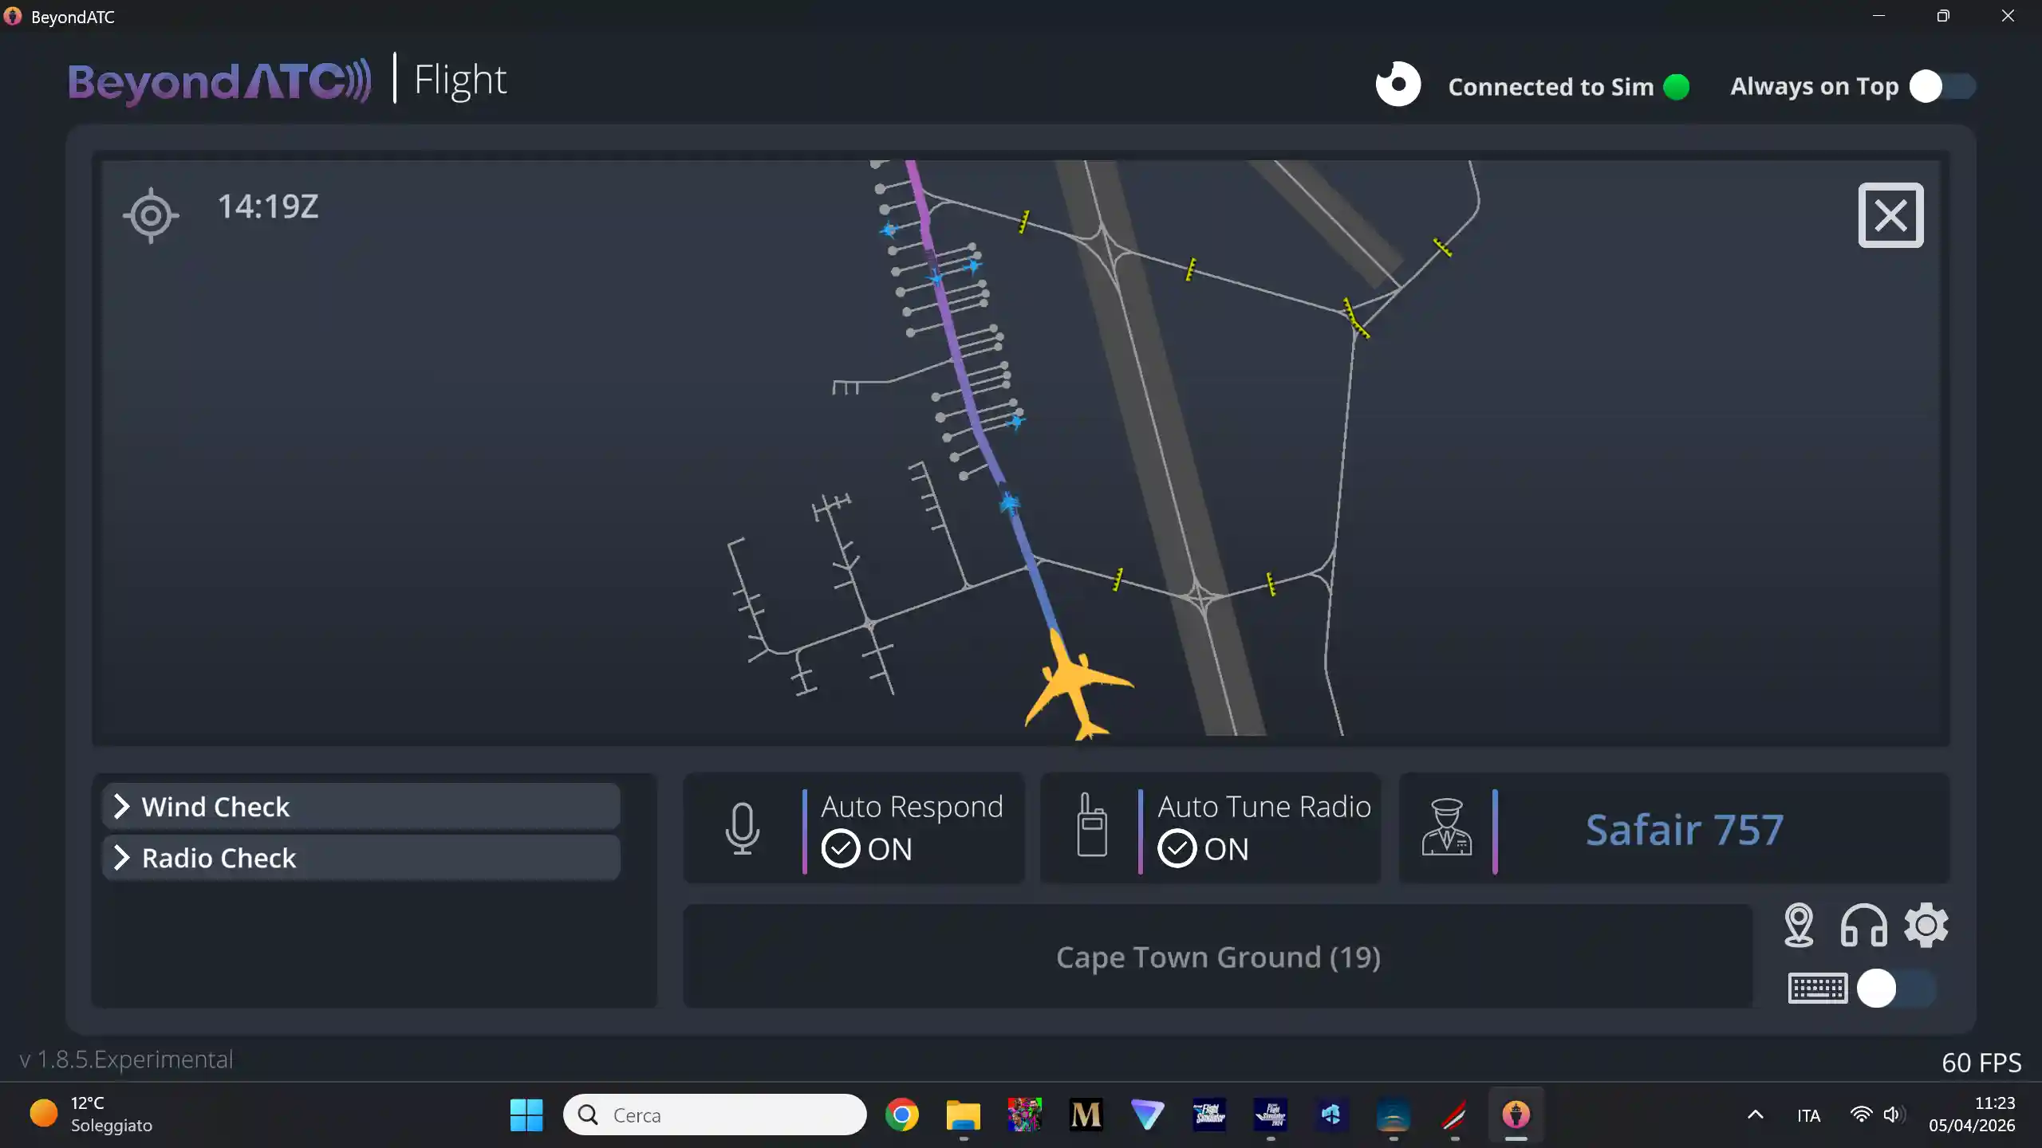The height and width of the screenshot is (1148, 2042).
Task: Click the Safair 757 callsign
Action: 1684,830
